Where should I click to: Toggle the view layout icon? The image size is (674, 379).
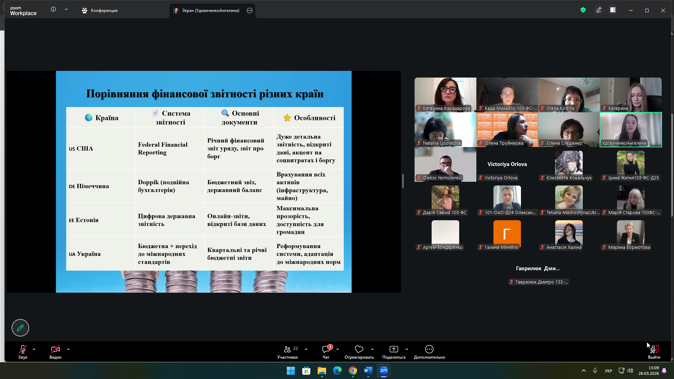pos(613,10)
